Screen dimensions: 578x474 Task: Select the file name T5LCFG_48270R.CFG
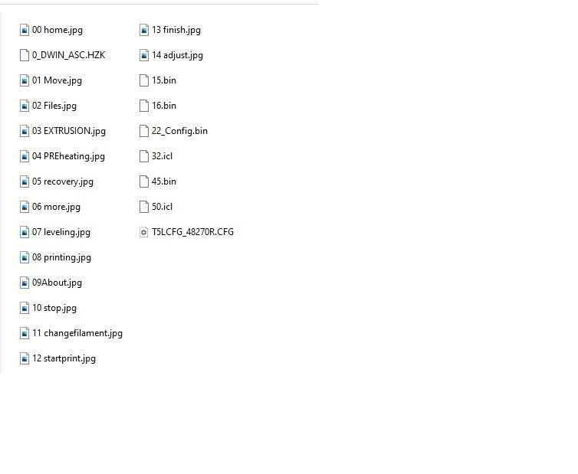point(192,232)
